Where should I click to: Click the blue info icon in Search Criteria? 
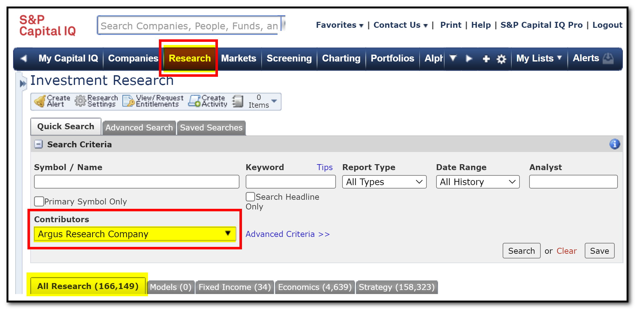(x=614, y=144)
